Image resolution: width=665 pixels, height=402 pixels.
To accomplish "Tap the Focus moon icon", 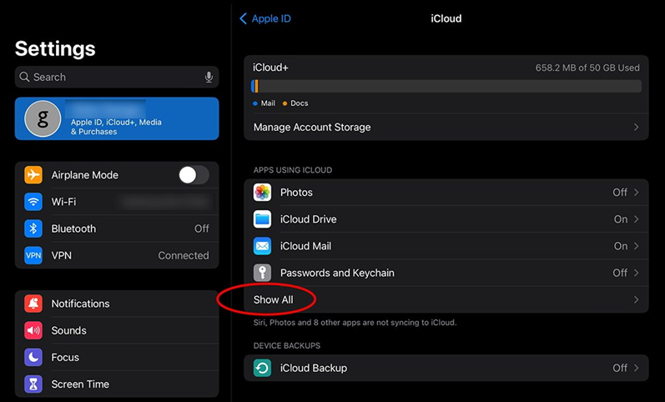I will click(33, 357).
